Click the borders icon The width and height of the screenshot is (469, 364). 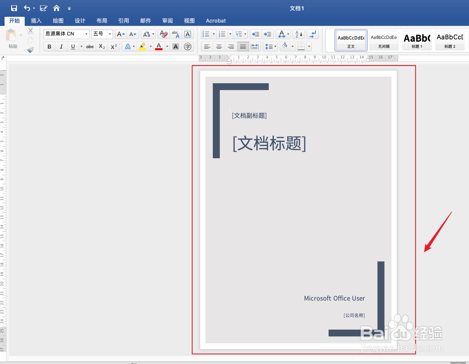point(301,46)
